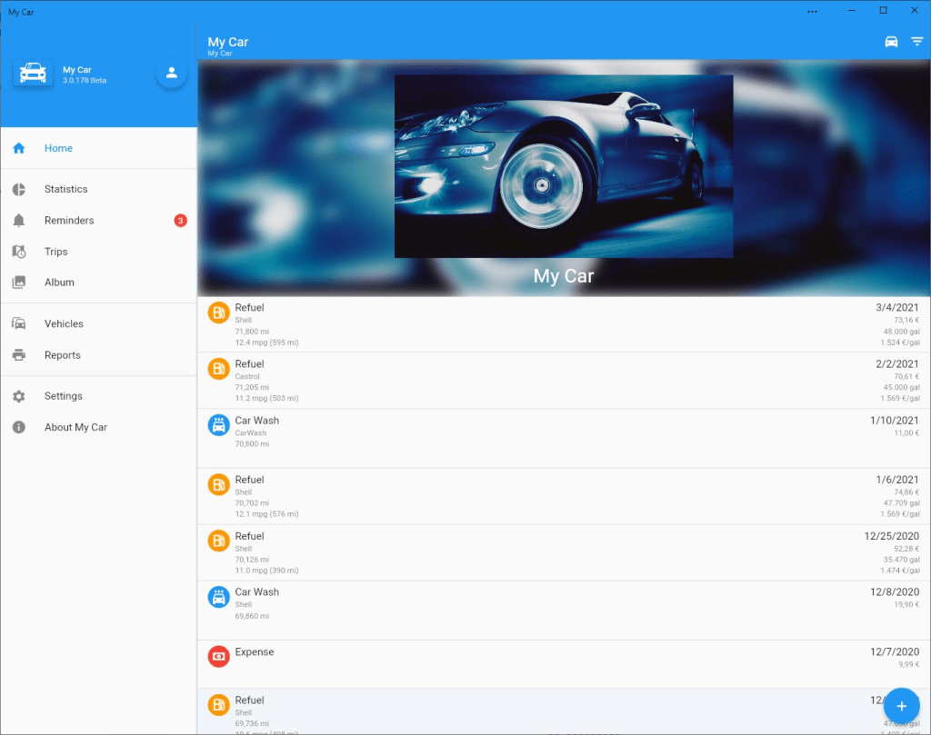Select Home in the navigation sidebar

[18, 148]
